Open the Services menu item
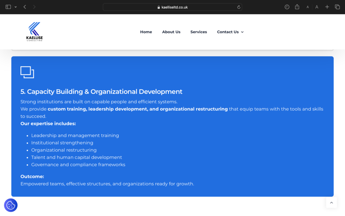Viewport: 345px width, 216px height. pyautogui.click(x=198, y=32)
